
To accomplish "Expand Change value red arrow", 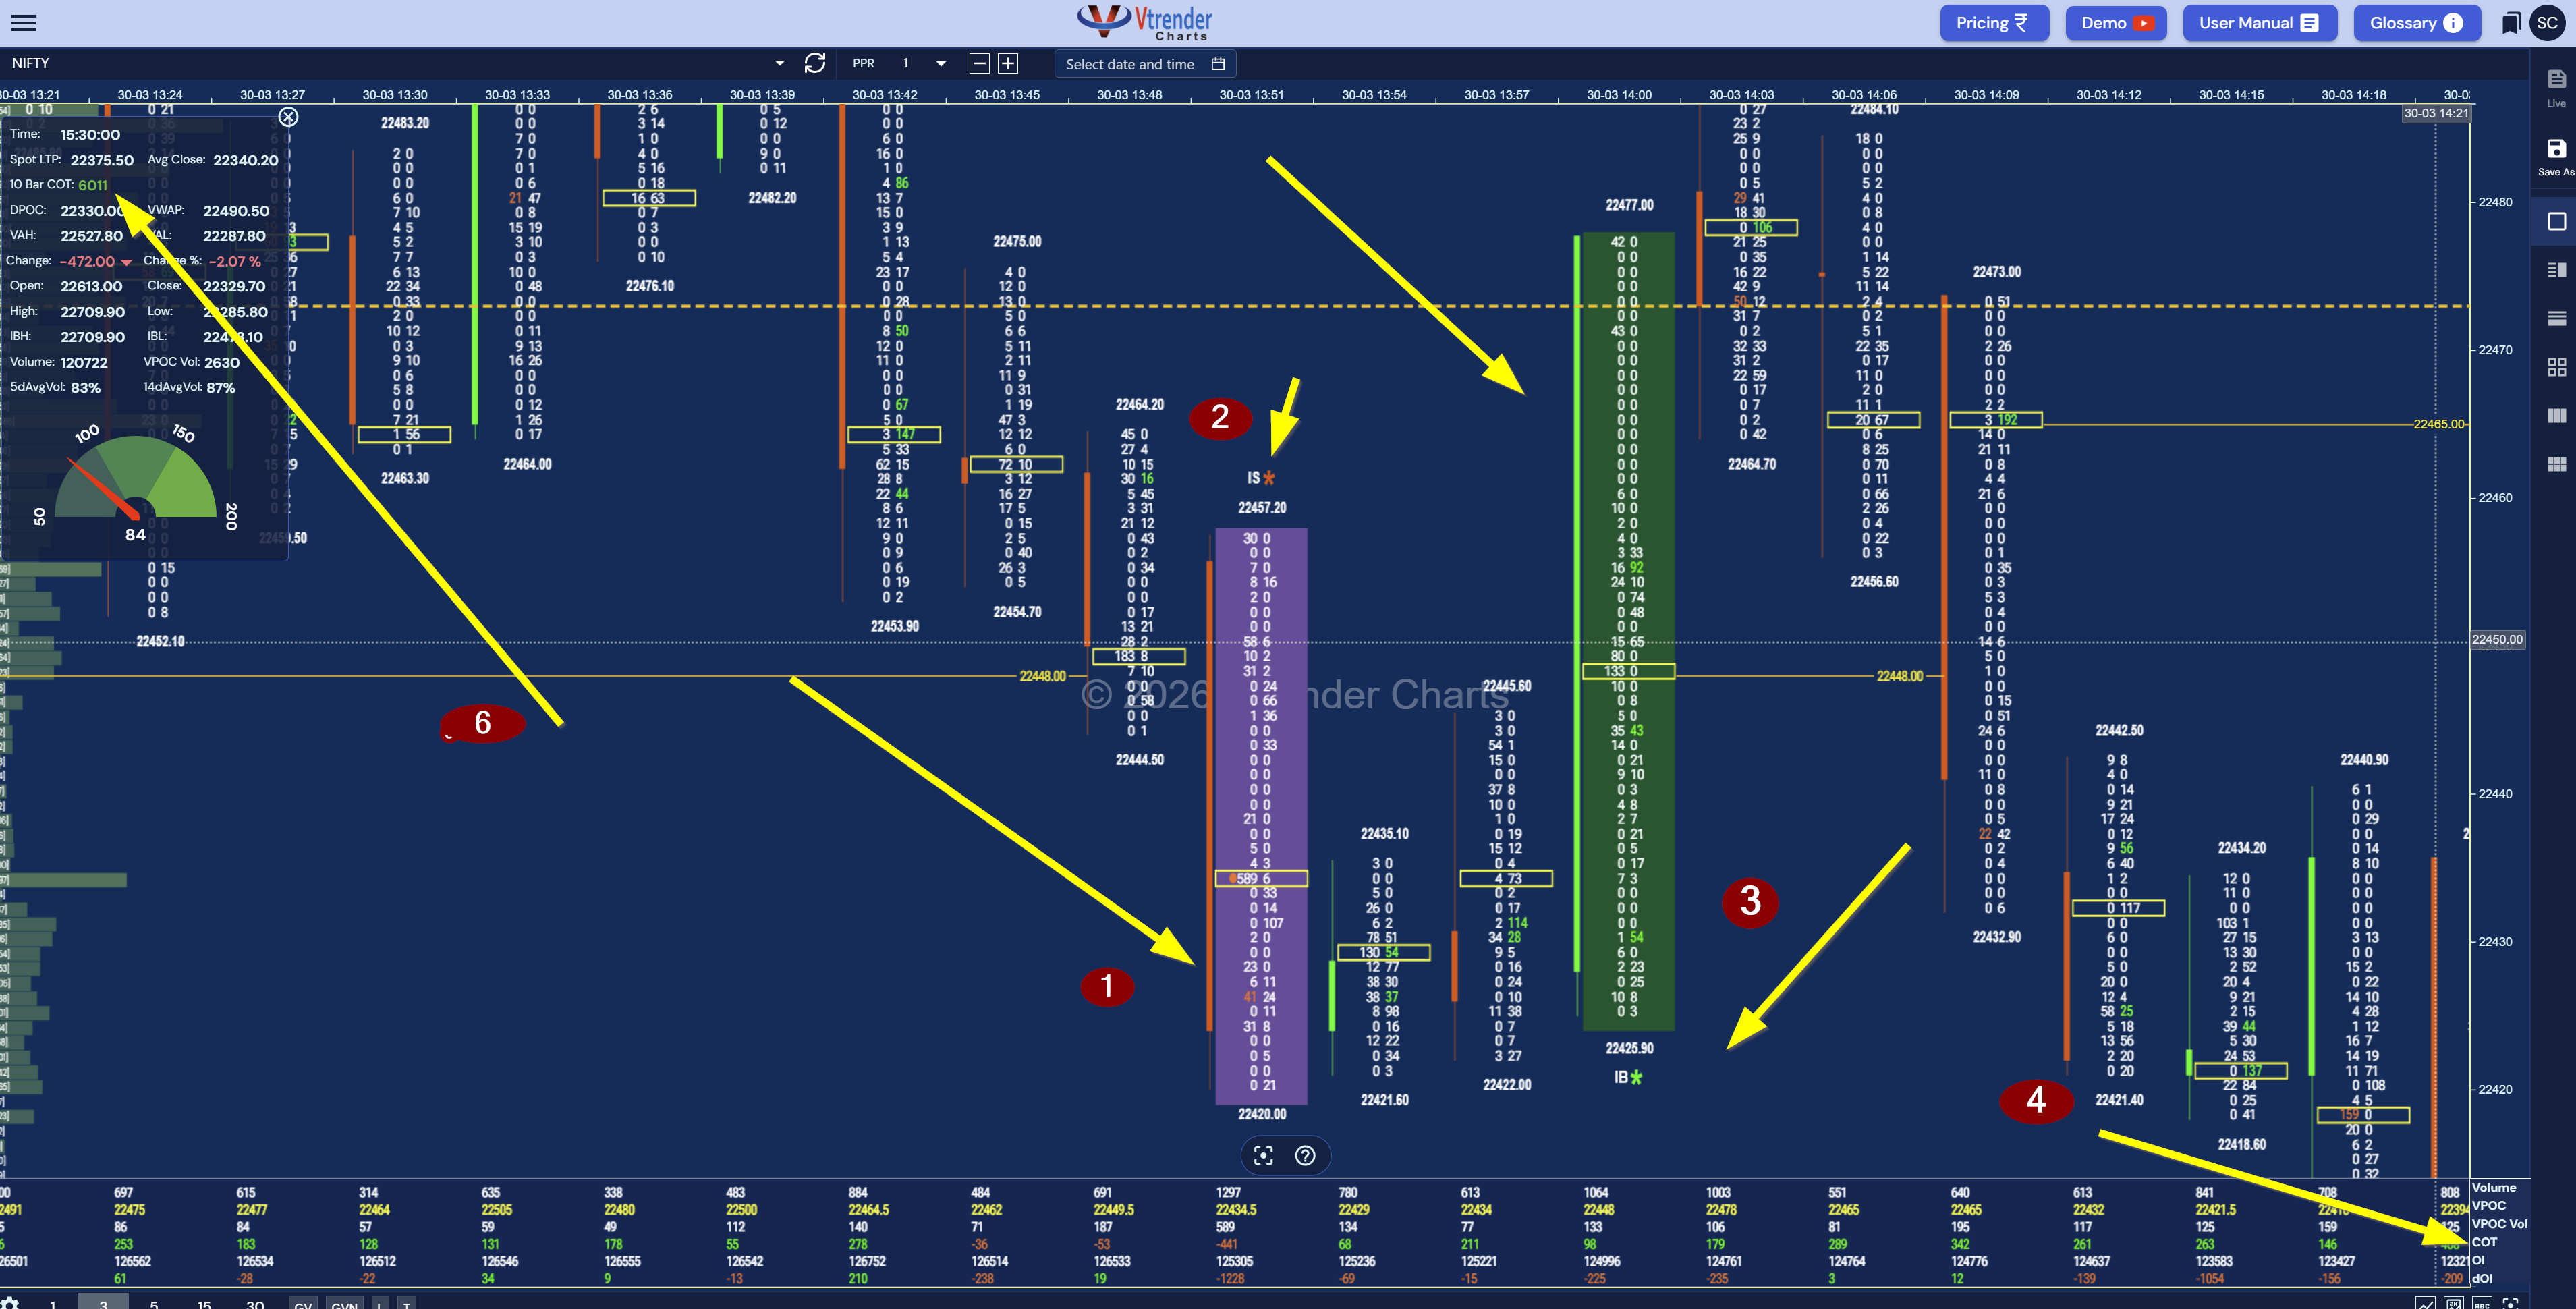I will tap(126, 262).
